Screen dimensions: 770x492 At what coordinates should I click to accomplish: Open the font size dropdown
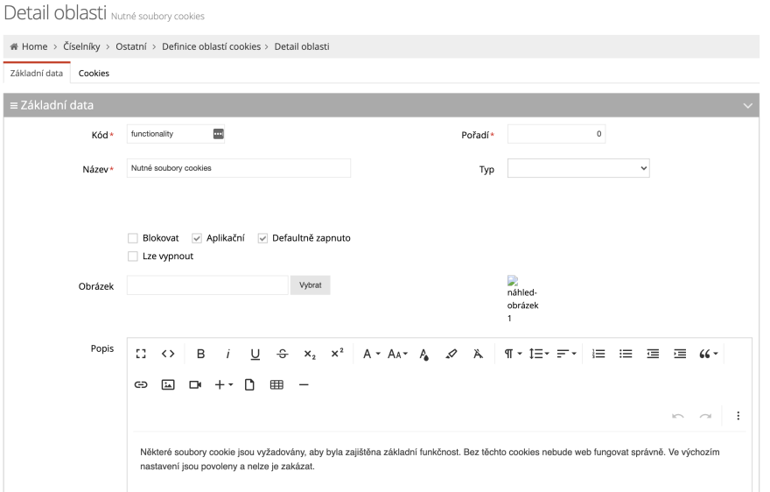click(398, 354)
